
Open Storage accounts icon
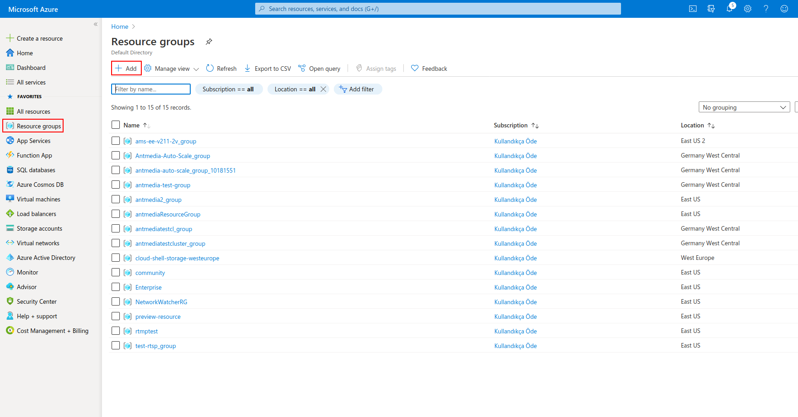10,228
